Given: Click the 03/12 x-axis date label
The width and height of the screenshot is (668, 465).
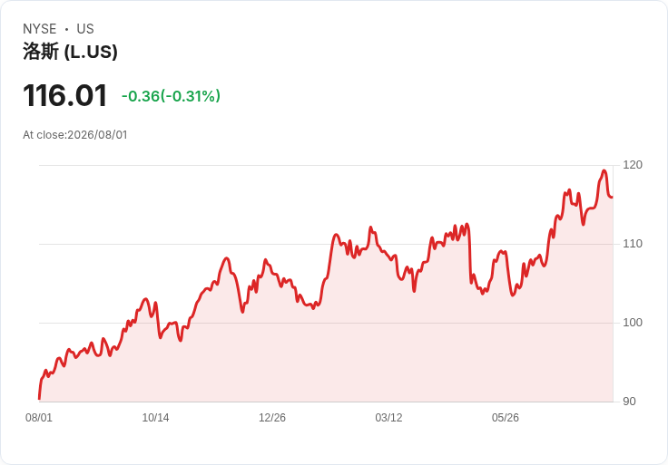Looking at the screenshot, I should [x=388, y=417].
